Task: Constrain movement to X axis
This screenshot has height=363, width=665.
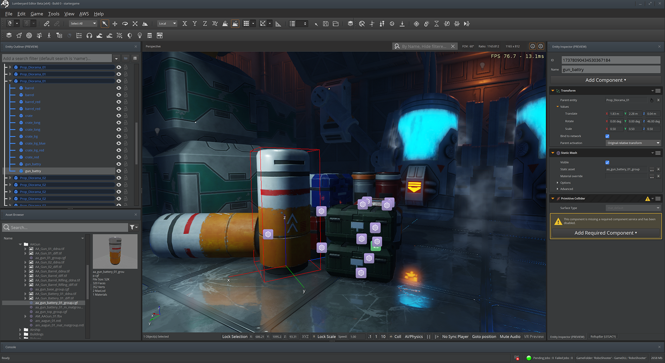Action: pos(185,24)
